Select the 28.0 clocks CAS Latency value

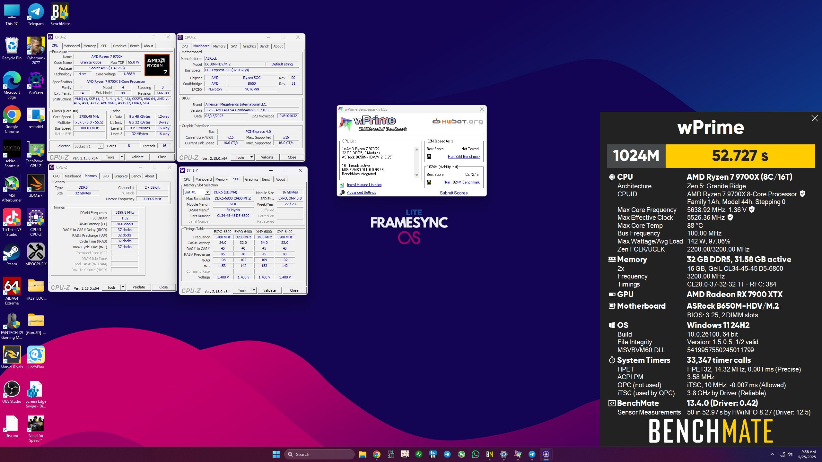tap(125, 224)
